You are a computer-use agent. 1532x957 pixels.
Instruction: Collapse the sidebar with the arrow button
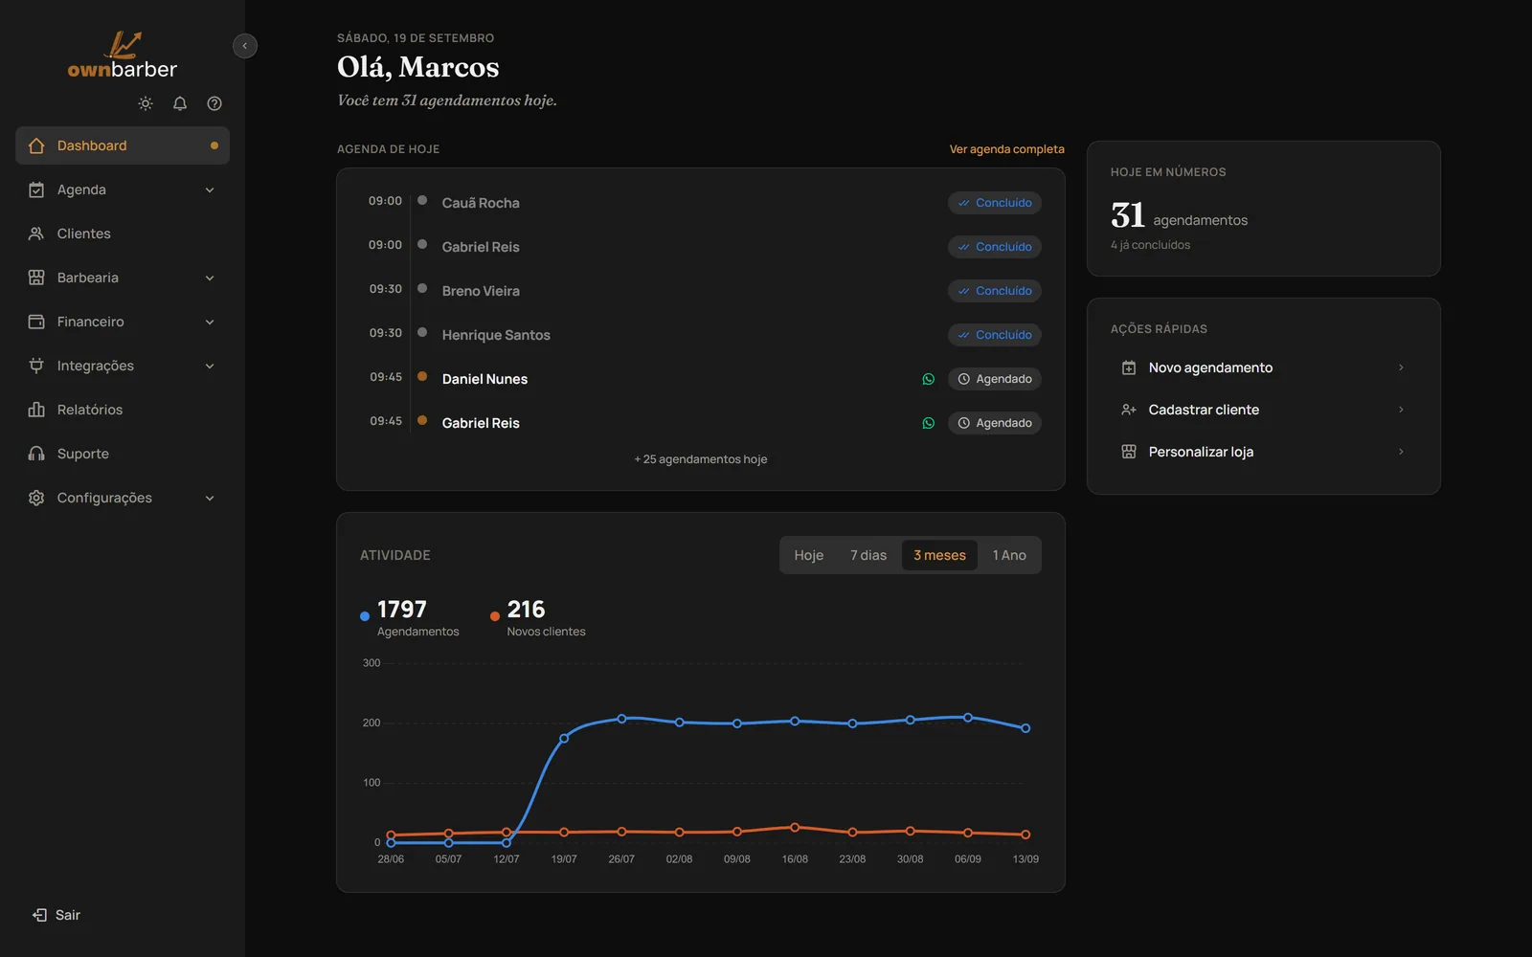[245, 46]
